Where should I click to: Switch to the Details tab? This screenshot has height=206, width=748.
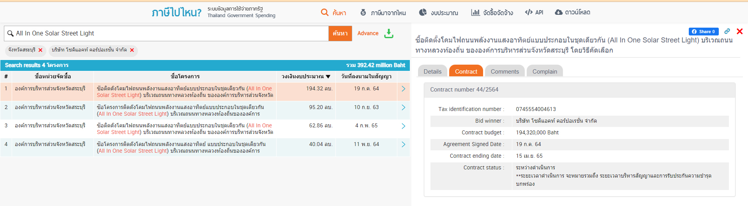click(x=432, y=71)
